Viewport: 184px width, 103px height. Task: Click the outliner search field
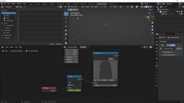coord(170,7)
